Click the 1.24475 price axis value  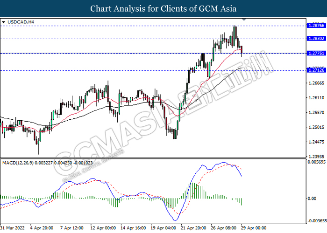pos(316,142)
